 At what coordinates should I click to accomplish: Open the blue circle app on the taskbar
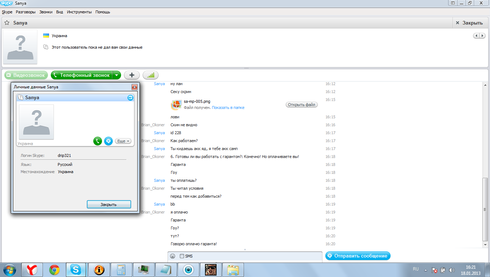pyautogui.click(x=188, y=270)
